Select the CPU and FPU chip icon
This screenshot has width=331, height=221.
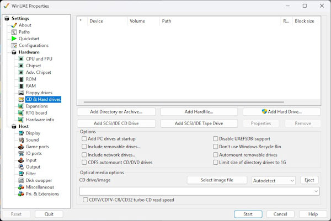(21, 59)
